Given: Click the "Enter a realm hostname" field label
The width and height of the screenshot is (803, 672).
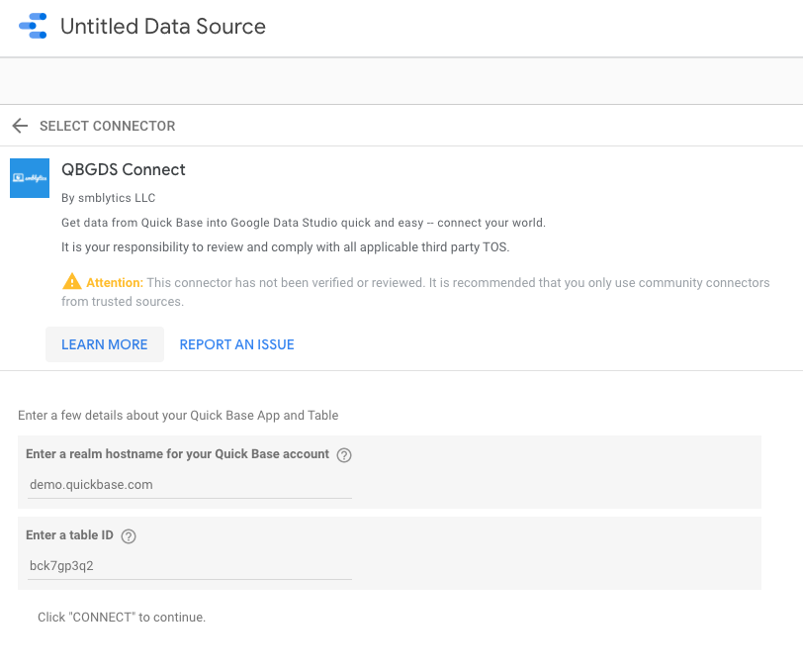Looking at the screenshot, I should coord(177,454).
